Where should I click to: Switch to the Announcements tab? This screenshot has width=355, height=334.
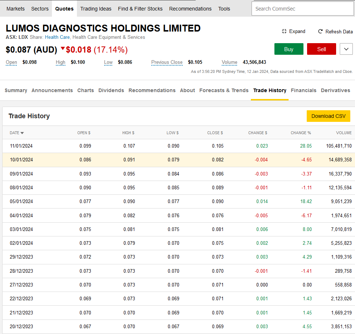coord(52,90)
